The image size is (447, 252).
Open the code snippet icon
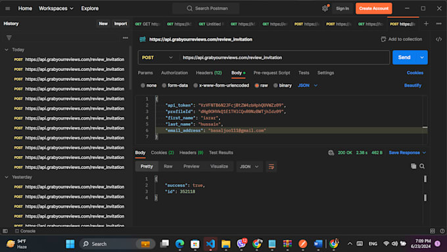pyautogui.click(x=438, y=39)
